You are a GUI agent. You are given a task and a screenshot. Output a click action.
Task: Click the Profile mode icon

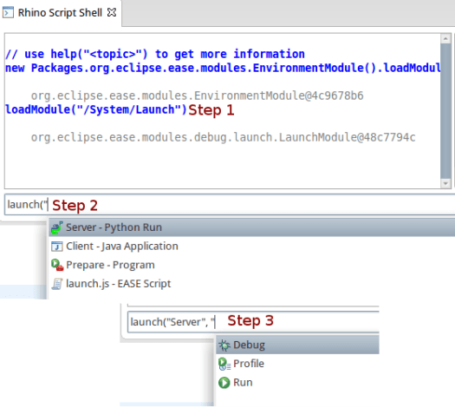(224, 364)
